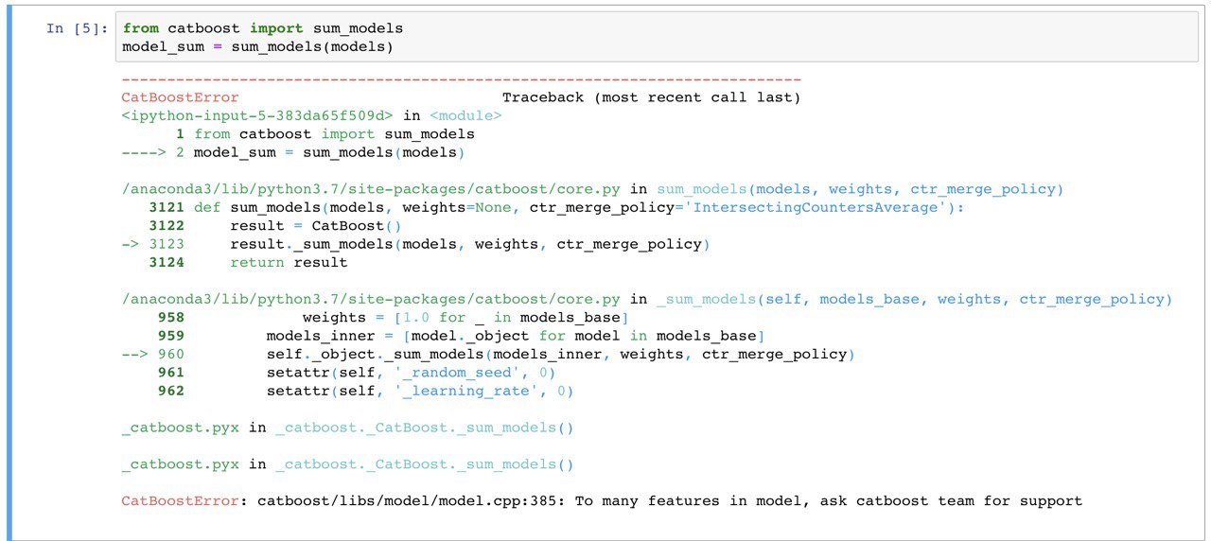Click line 958 weights assignment
The width and height of the screenshot is (1211, 541).
pyautogui.click(x=394, y=317)
